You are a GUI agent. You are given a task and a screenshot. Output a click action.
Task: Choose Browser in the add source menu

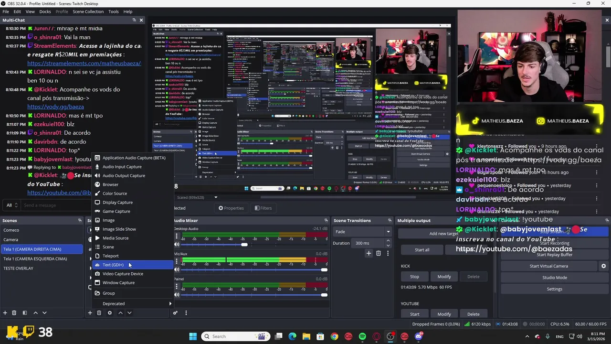133,184
